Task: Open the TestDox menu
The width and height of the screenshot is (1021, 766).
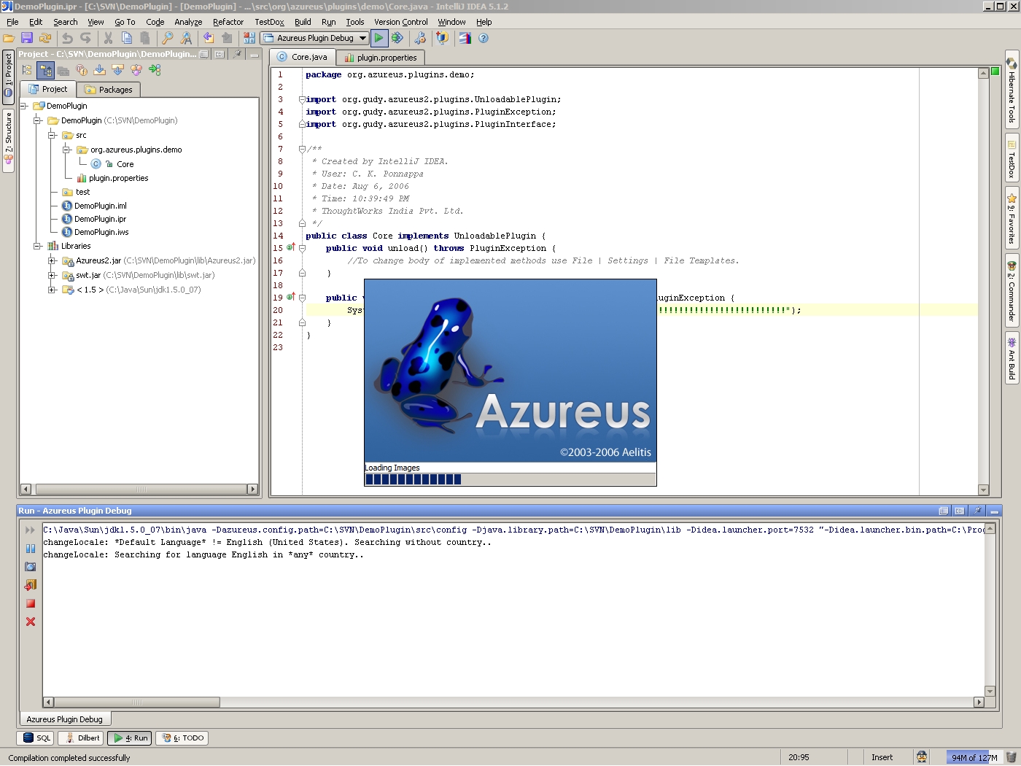Action: click(269, 22)
